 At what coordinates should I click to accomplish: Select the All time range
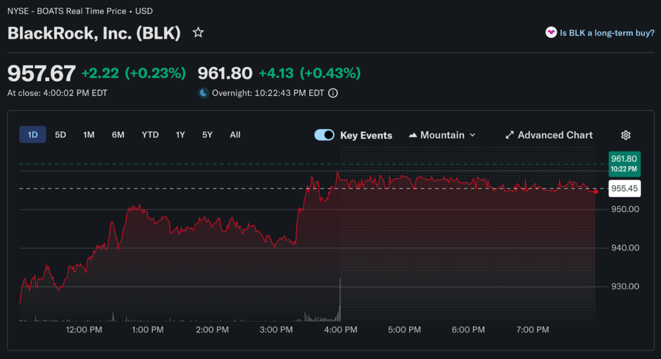235,135
